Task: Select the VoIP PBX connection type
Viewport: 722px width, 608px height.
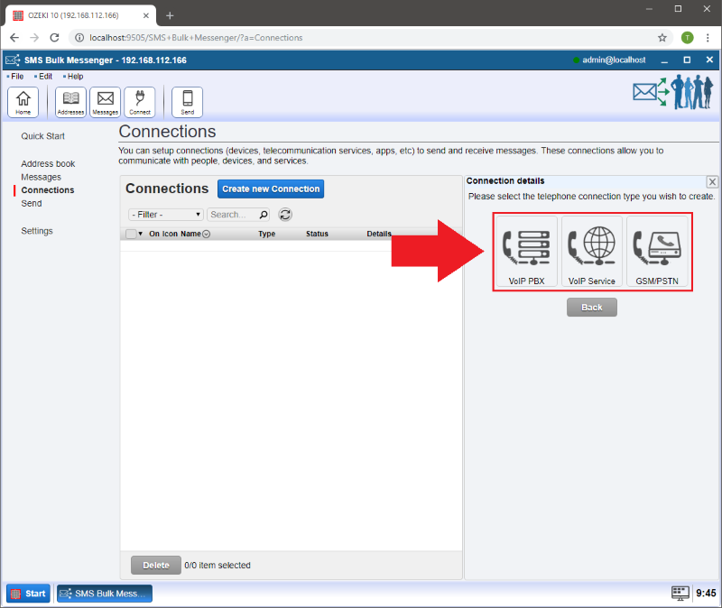Action: (527, 252)
